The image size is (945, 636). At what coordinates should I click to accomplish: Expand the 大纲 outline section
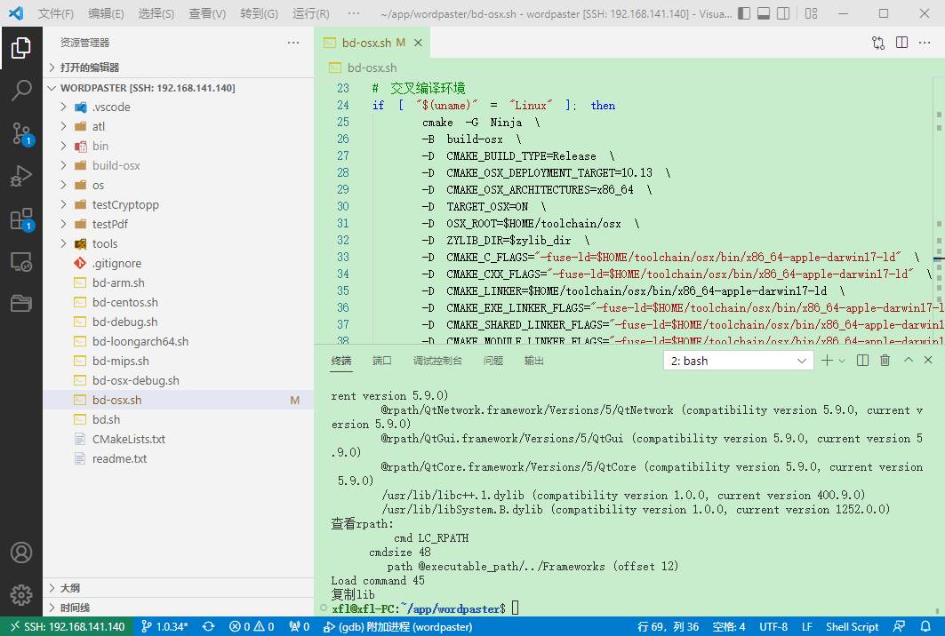tap(69, 588)
